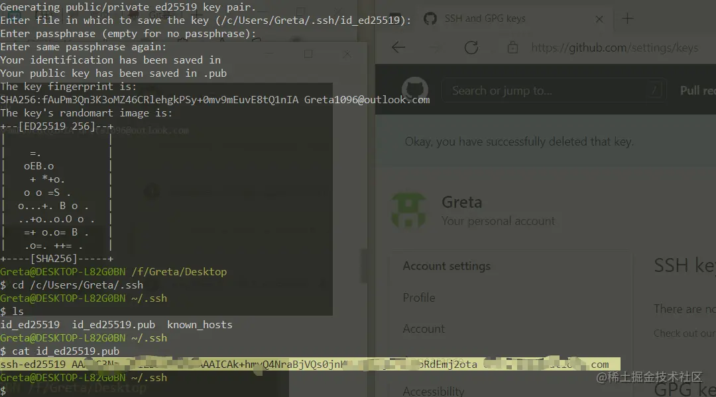Click the github.com/settings/keys address bar
Image resolution: width=716 pixels, height=397 pixels.
(614, 48)
